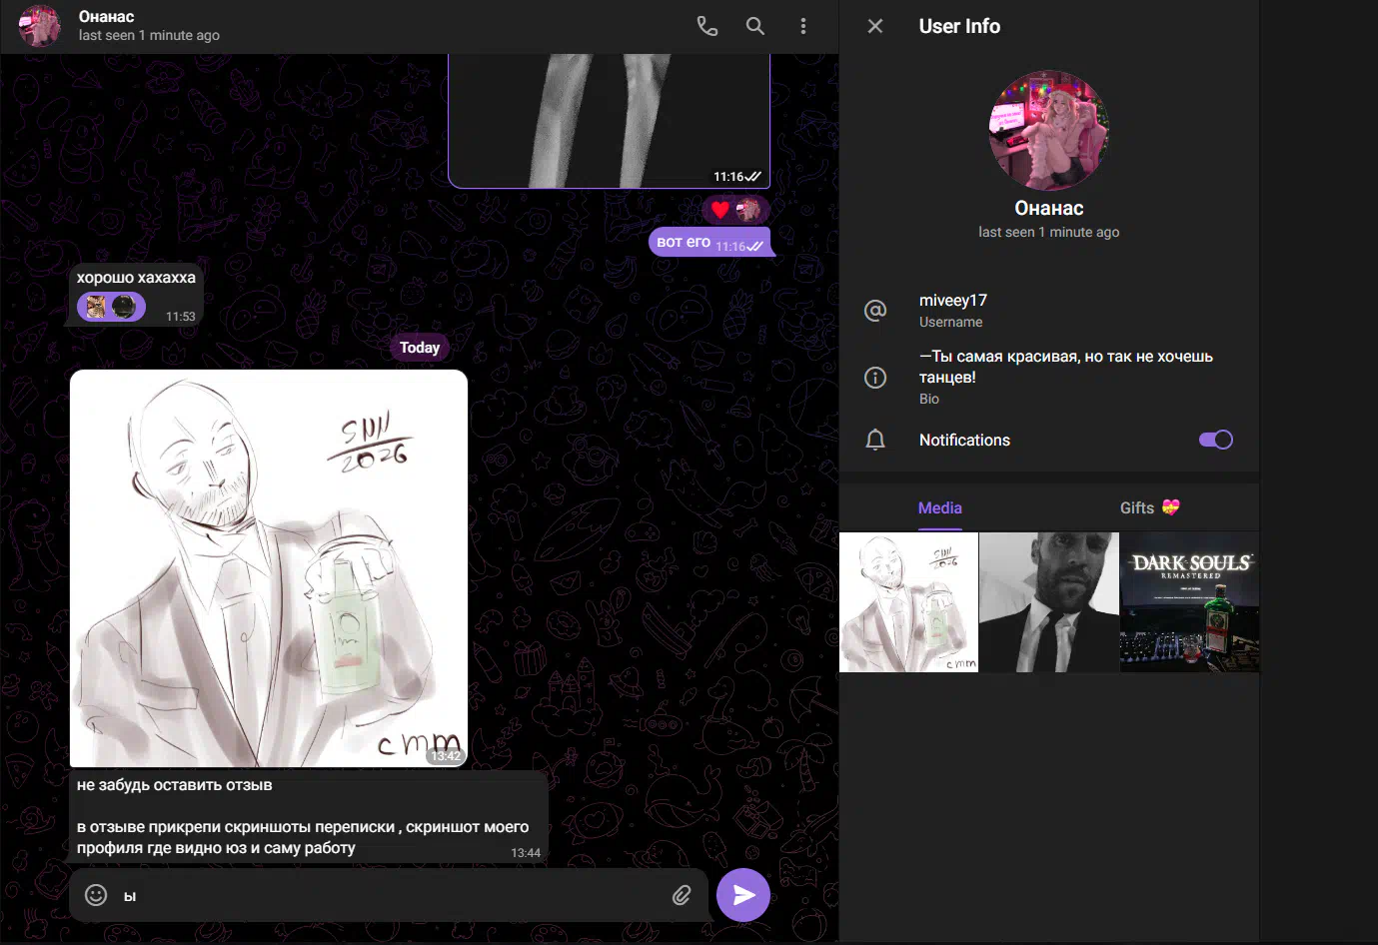1378x945 pixels.
Task: Open the sketch thumbnail in Media grid
Action: 908,601
